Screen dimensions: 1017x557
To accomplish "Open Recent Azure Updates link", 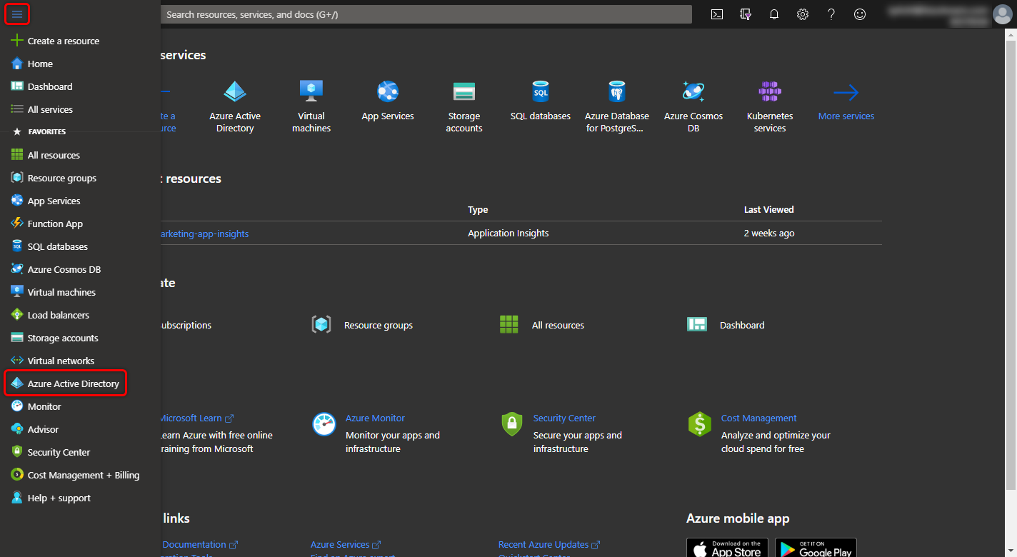I will 549,545.
